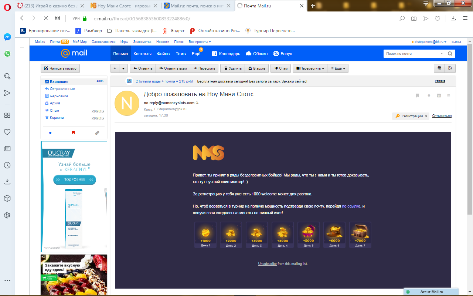The height and width of the screenshot is (296, 473).
Task: Open the Opera sidebar My Flow icon
Action: tap(7, 92)
